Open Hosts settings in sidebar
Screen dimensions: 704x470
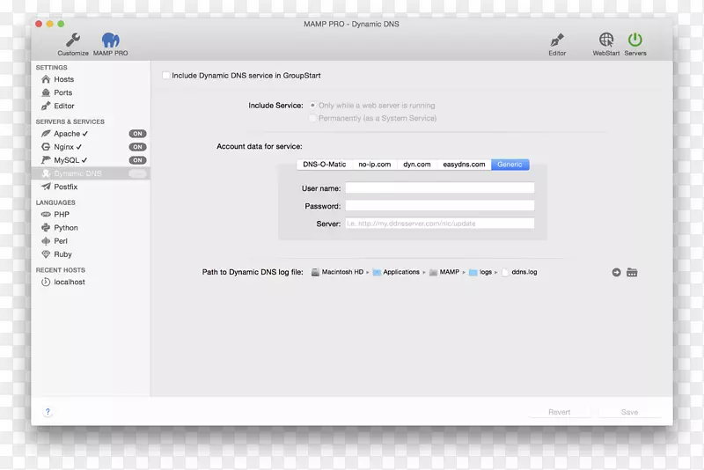[x=91, y=79]
